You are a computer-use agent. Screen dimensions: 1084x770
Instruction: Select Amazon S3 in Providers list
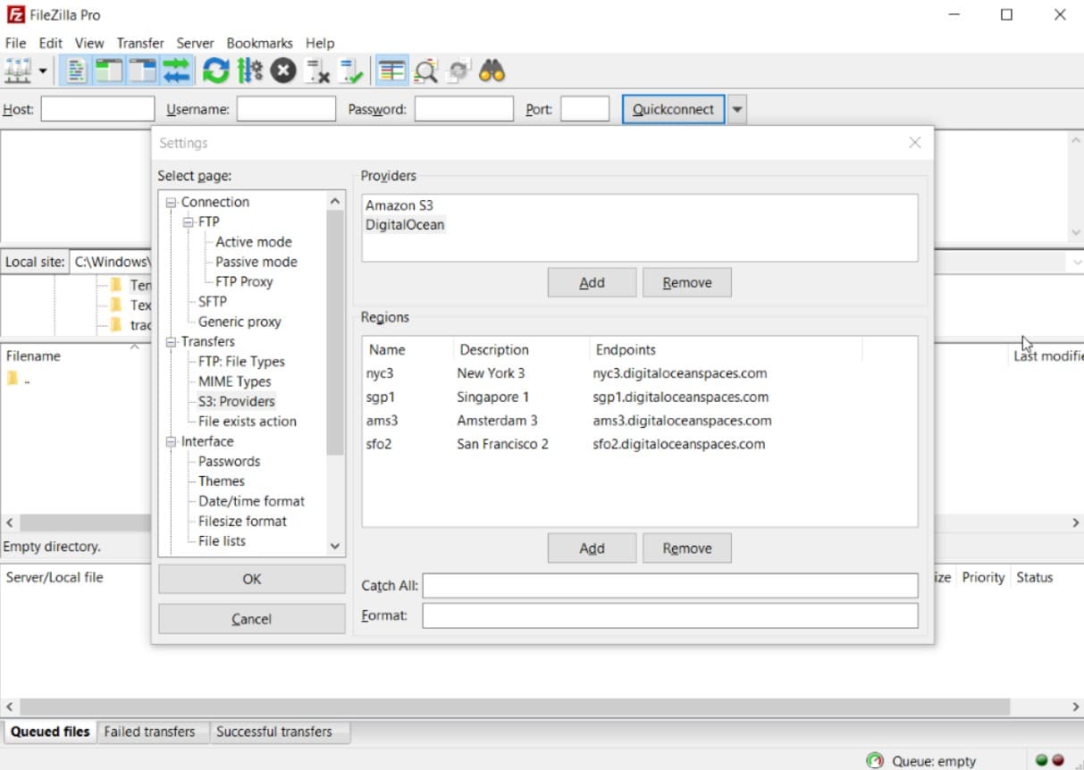click(399, 205)
